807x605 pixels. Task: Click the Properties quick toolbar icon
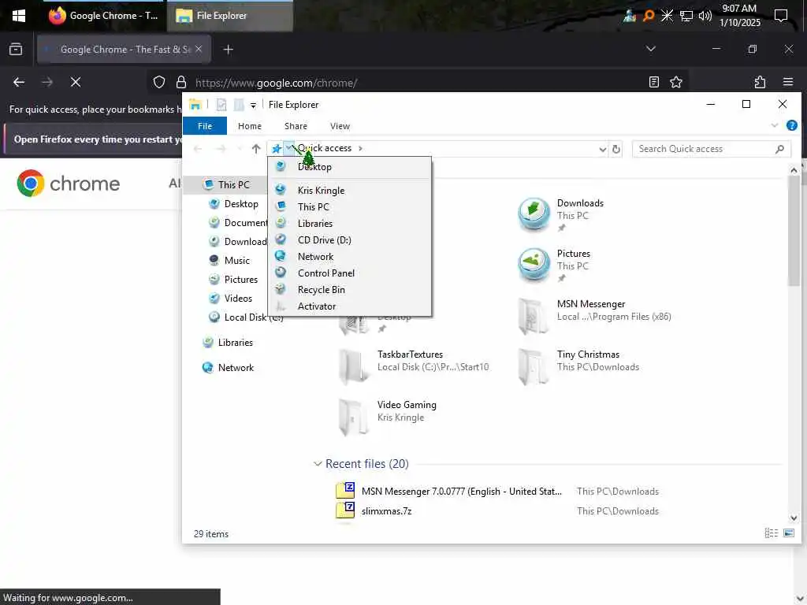pyautogui.click(x=221, y=105)
